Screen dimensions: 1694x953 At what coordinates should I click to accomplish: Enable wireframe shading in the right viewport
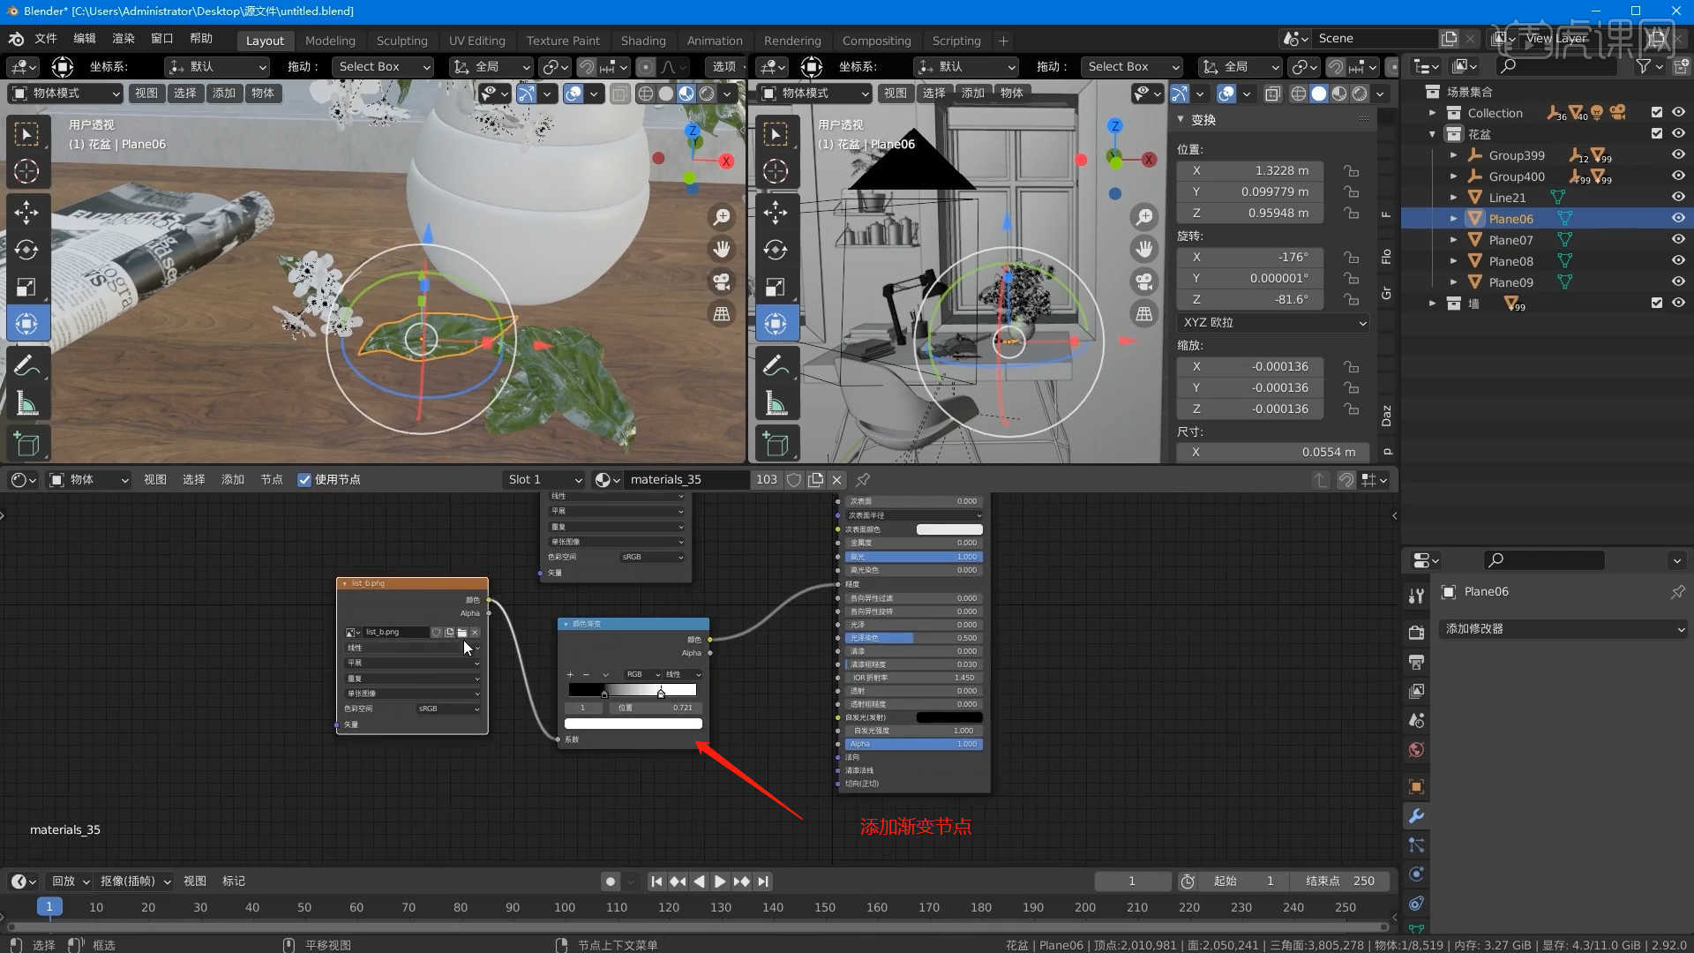click(x=1298, y=94)
